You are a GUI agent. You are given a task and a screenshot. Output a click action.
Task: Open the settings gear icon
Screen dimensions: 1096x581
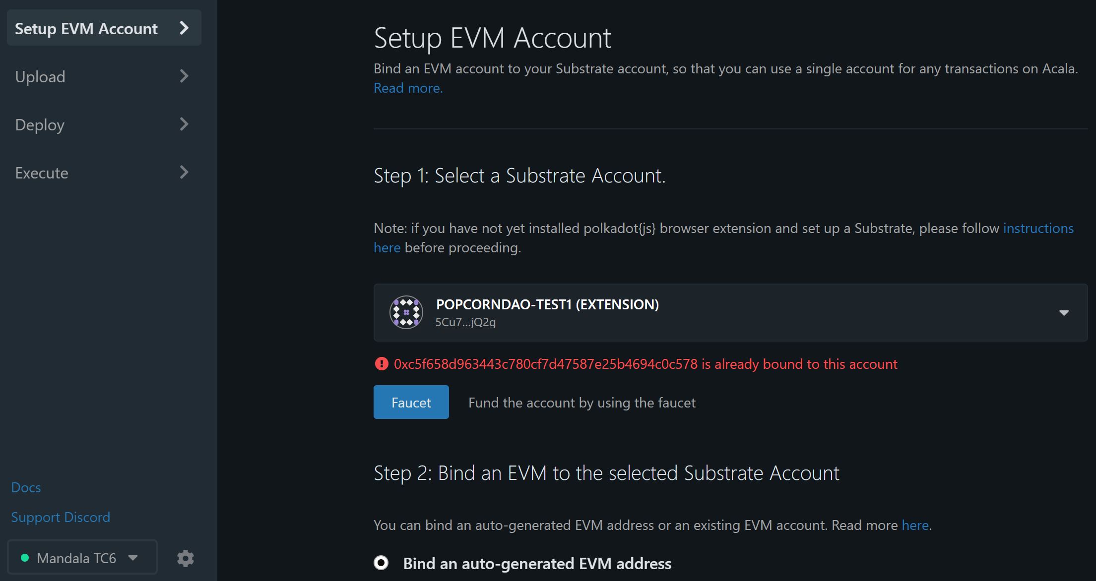tap(186, 558)
